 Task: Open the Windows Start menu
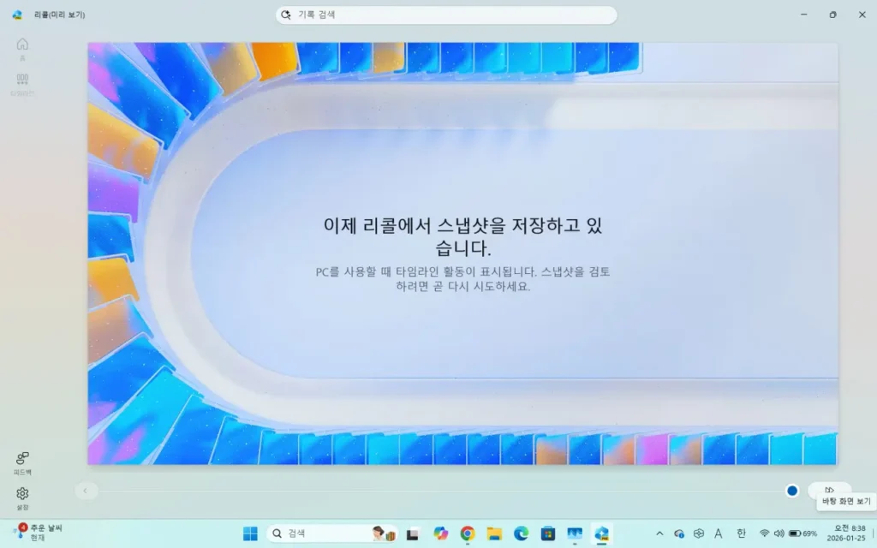(250, 533)
